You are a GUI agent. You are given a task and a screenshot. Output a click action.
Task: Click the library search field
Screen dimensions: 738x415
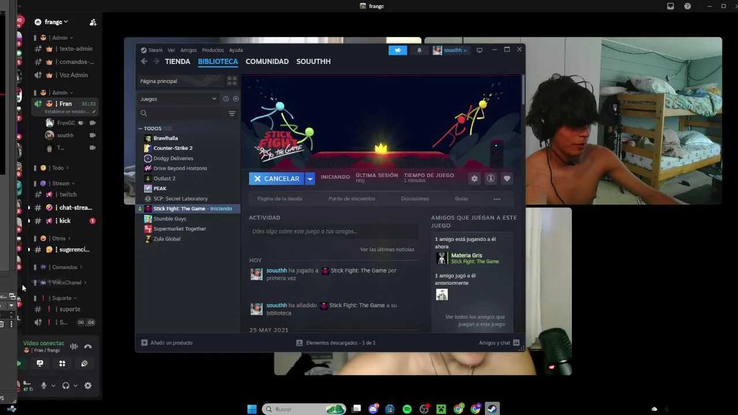coord(183,114)
